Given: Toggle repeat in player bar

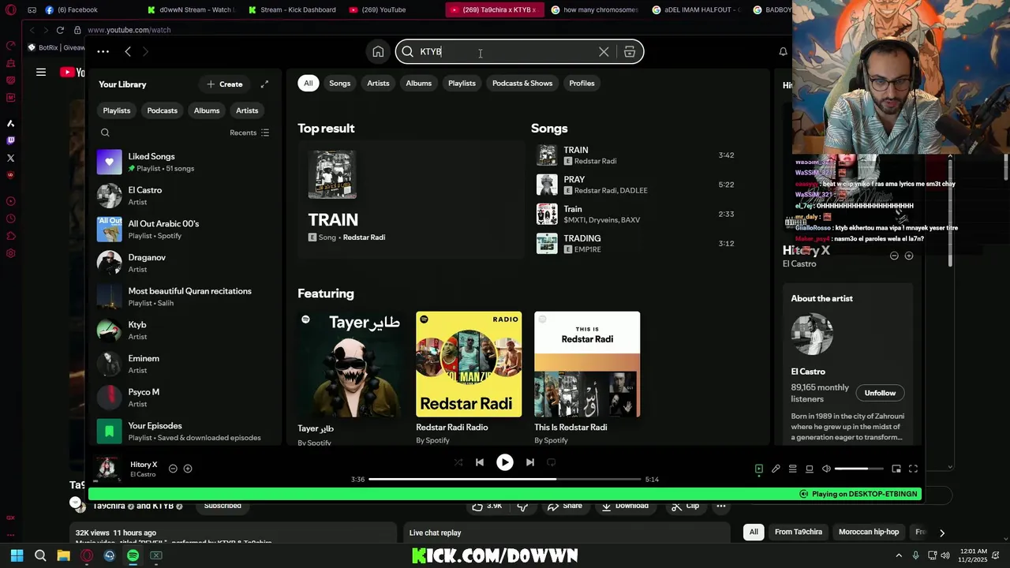Looking at the screenshot, I should (x=552, y=462).
